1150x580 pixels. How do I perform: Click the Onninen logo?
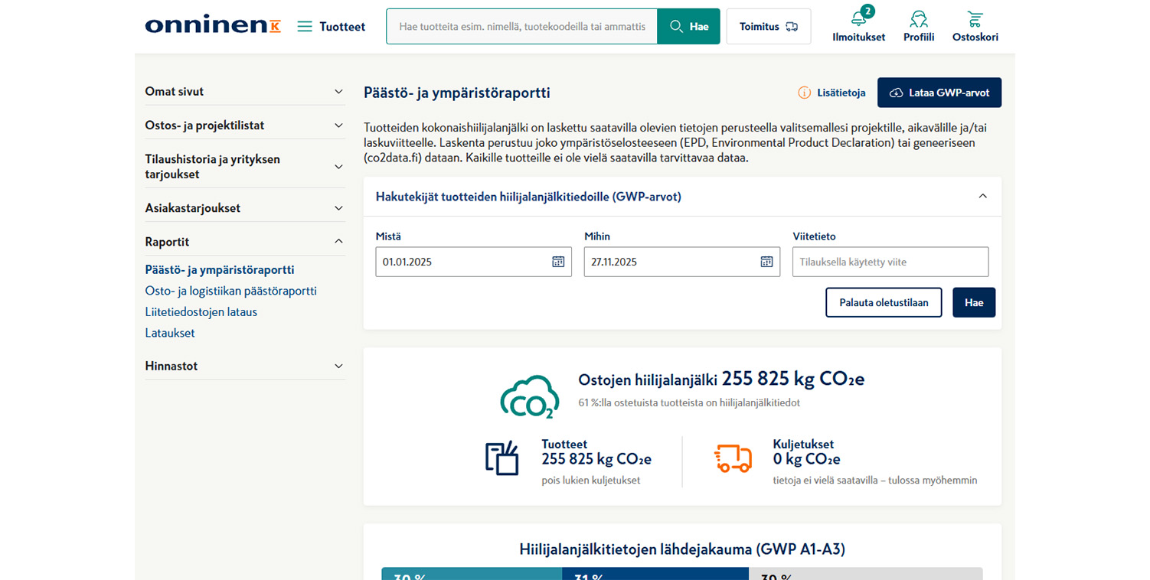tap(213, 26)
